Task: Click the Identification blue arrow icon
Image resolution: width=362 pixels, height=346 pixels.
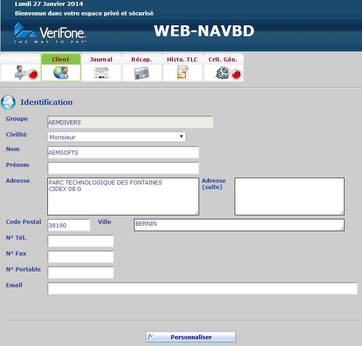Action: (x=8, y=102)
